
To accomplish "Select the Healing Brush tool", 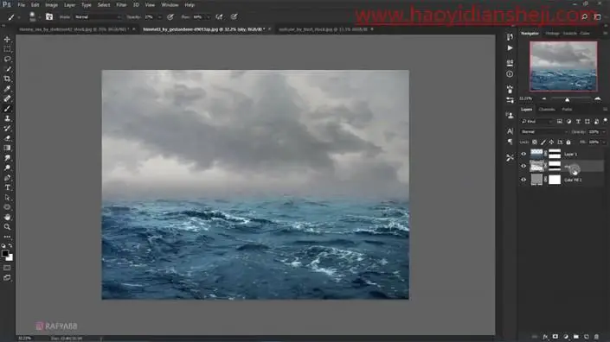I will (7, 98).
